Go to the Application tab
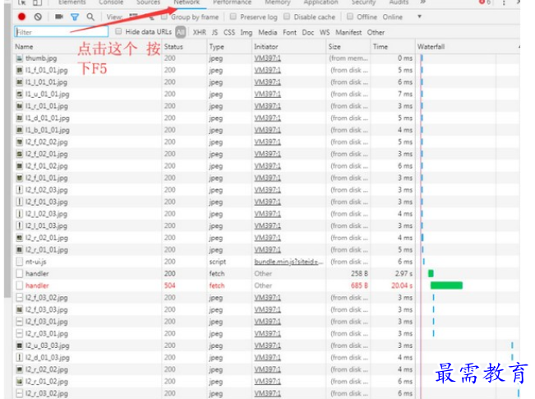This screenshot has width=535, height=399. tap(321, 2)
